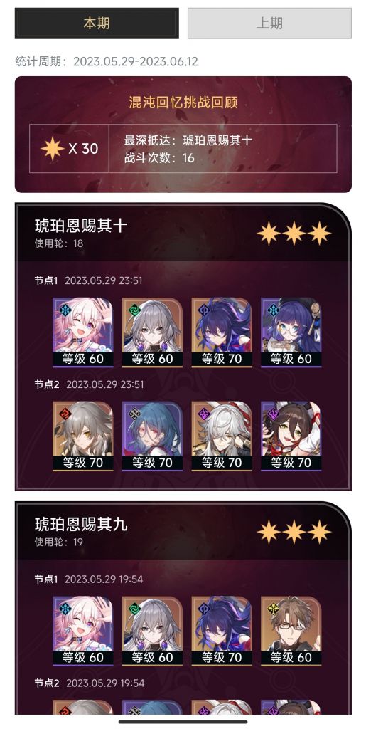This screenshot has height=729, width=366.
Task: Select gray-haired wind character in 其十 node 1
Action: coord(152,332)
